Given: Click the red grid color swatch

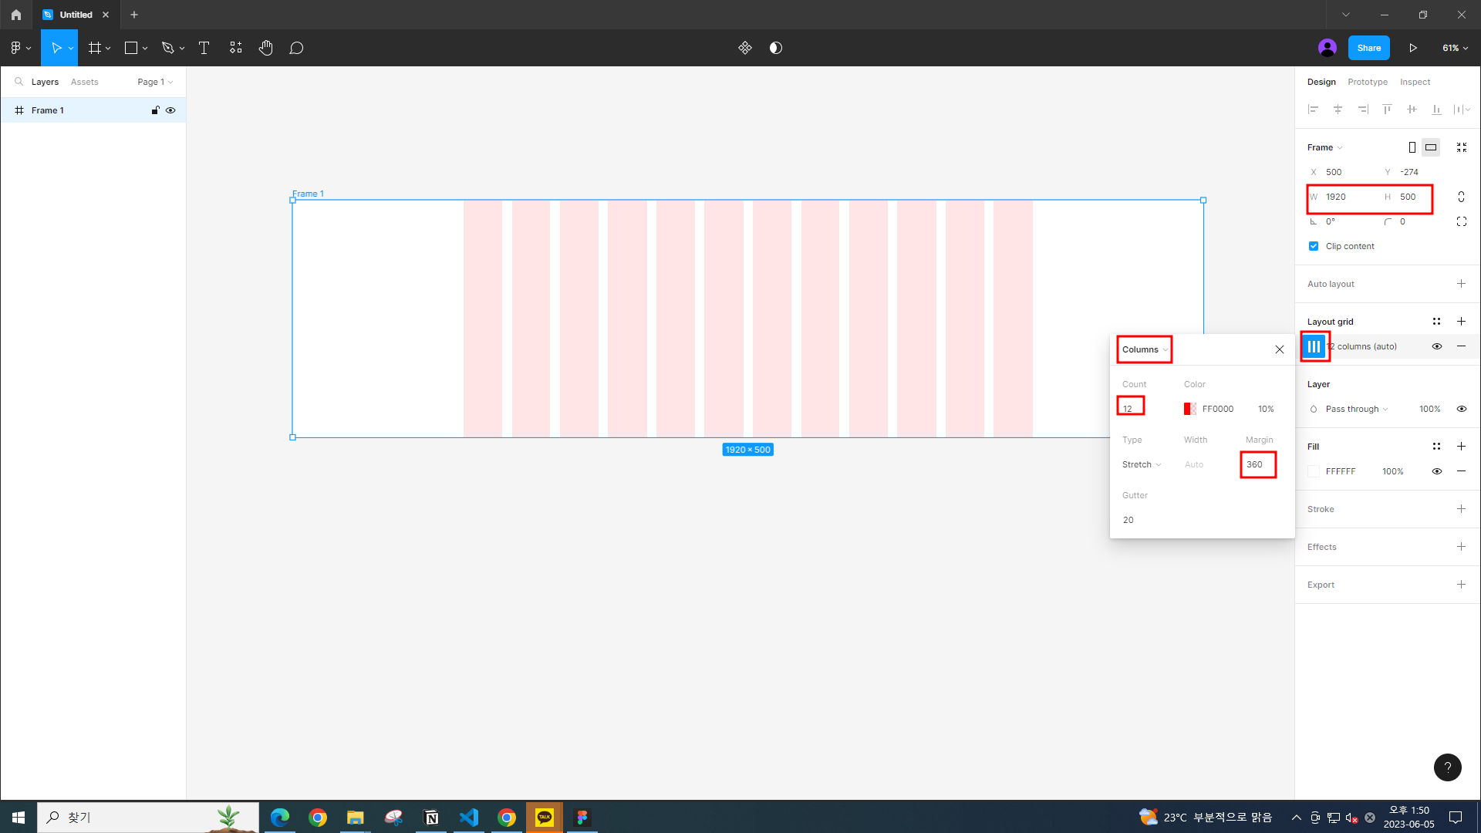Looking at the screenshot, I should click(1189, 409).
